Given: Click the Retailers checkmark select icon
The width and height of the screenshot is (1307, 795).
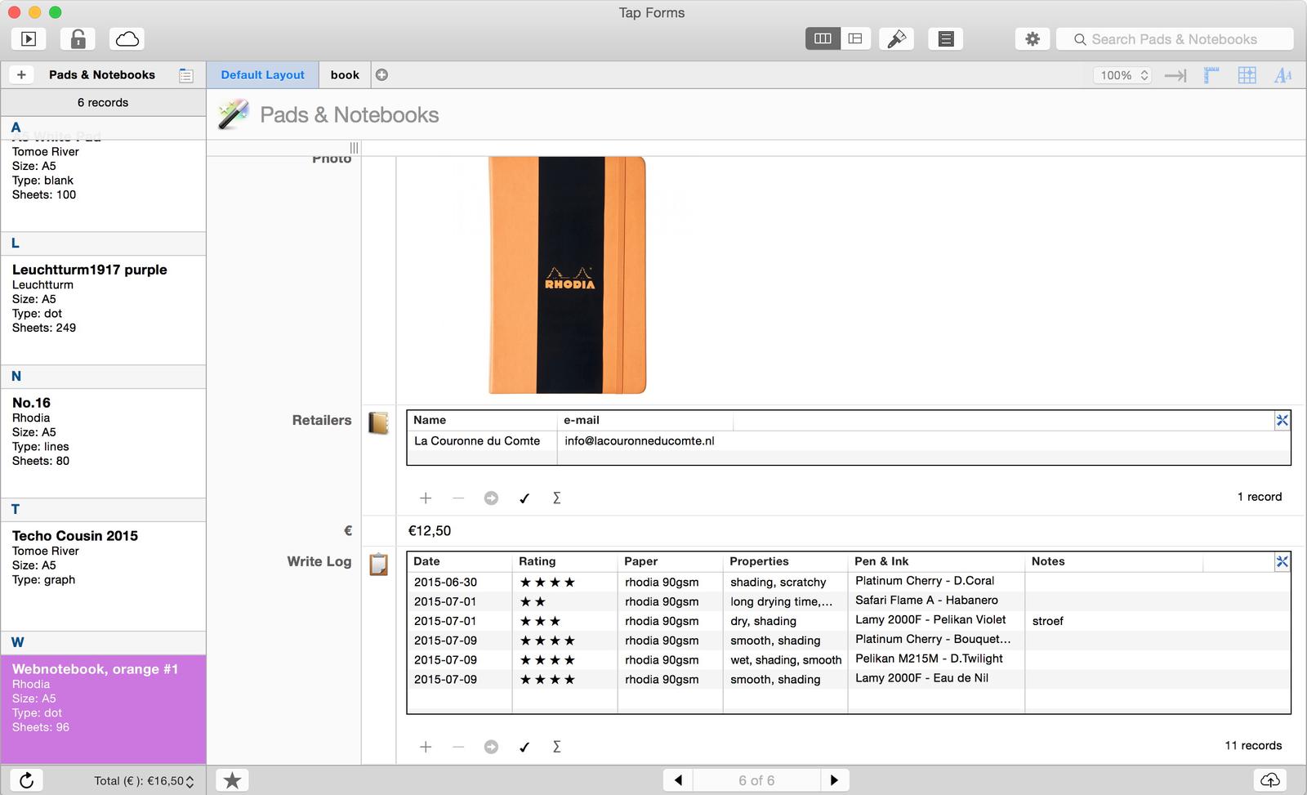Looking at the screenshot, I should click(x=524, y=498).
